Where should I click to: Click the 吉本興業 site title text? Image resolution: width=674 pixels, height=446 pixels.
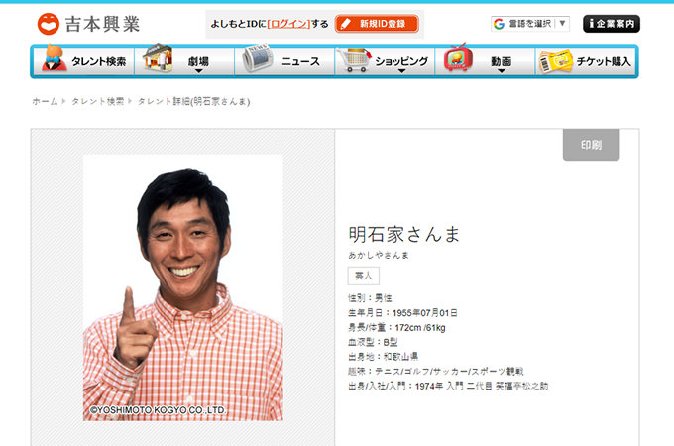point(102,24)
